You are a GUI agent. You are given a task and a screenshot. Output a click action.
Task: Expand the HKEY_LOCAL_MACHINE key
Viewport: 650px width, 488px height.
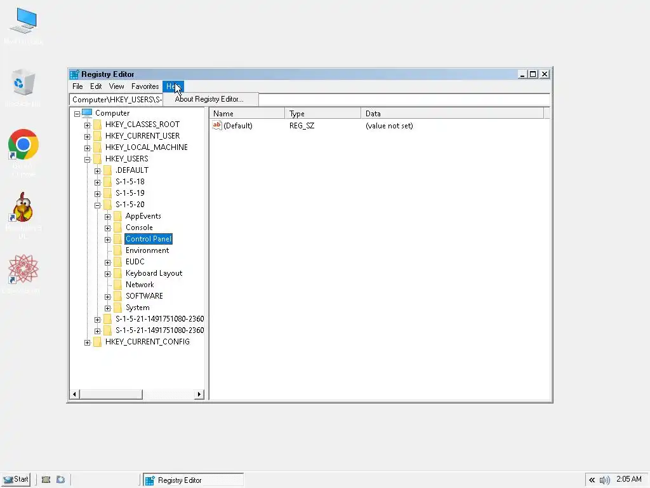(x=87, y=148)
